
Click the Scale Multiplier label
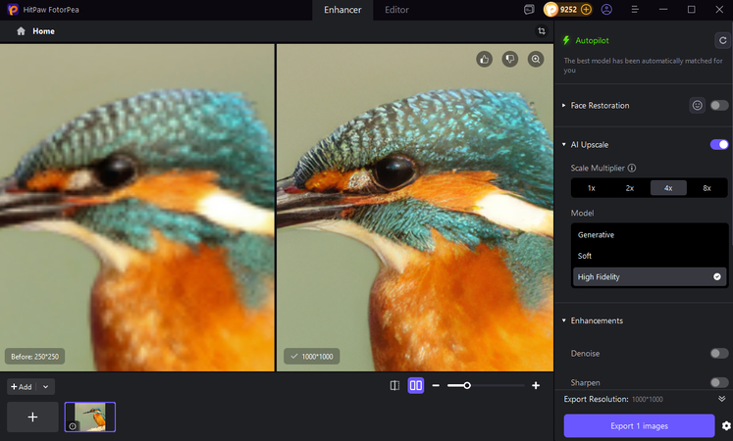point(598,168)
